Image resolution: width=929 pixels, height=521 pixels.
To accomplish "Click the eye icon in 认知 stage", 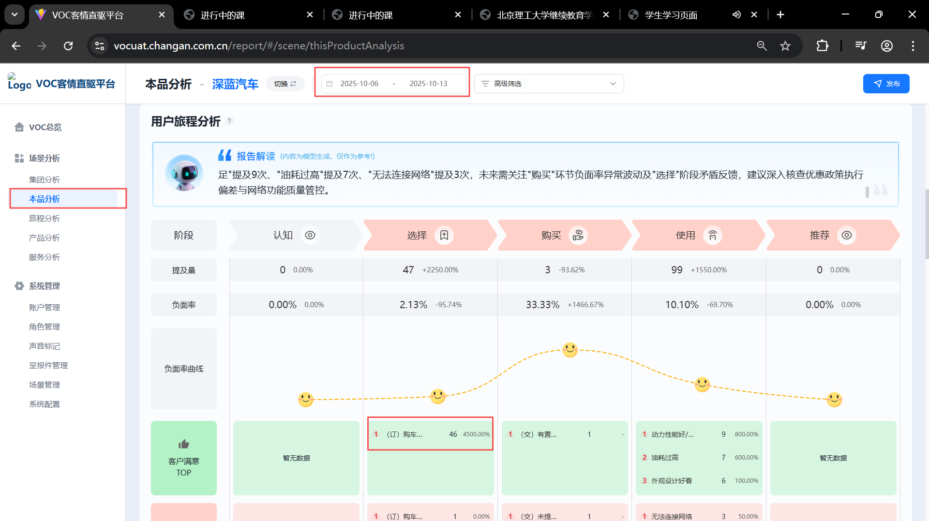I will click(310, 235).
